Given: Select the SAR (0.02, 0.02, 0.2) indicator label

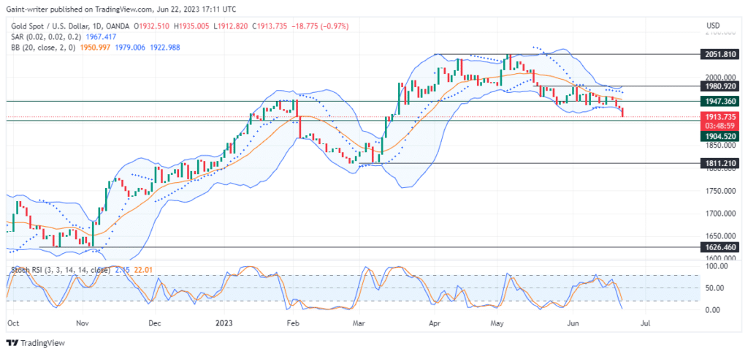Looking at the screenshot, I should tap(45, 37).
